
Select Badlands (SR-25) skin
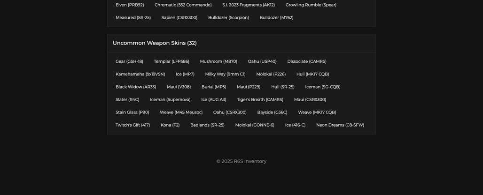(207, 125)
